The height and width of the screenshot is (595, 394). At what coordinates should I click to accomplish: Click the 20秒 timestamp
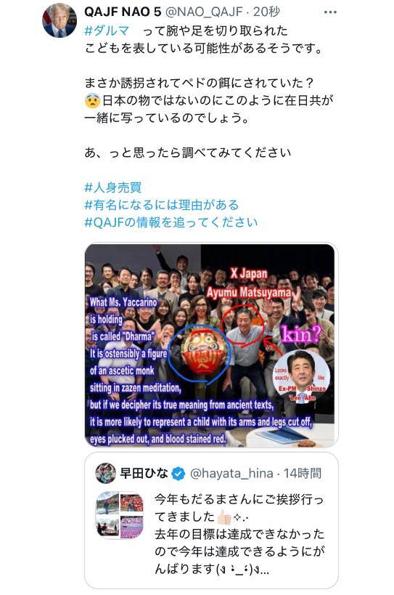pyautogui.click(x=266, y=12)
